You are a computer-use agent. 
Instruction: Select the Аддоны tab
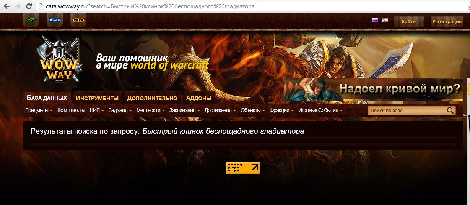tap(199, 98)
